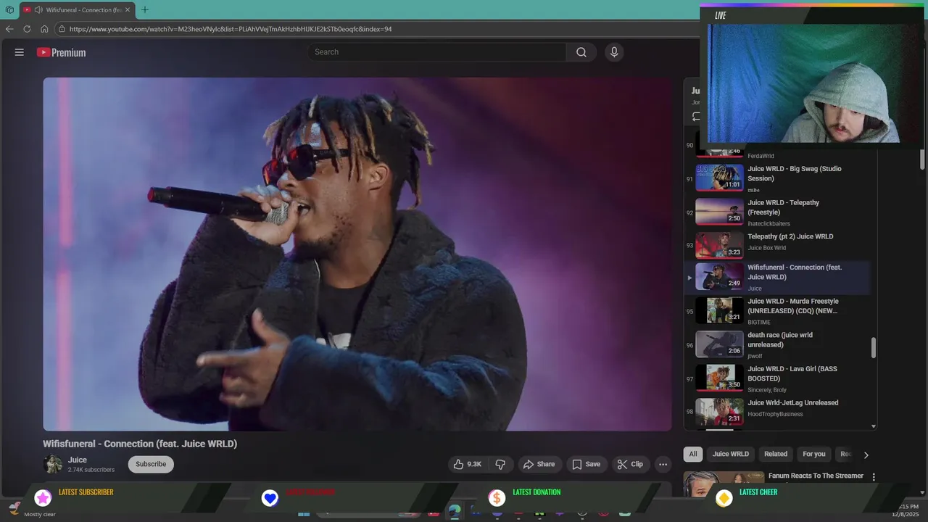Open Telepathy (Freestyle) thumbnail

coord(720,212)
